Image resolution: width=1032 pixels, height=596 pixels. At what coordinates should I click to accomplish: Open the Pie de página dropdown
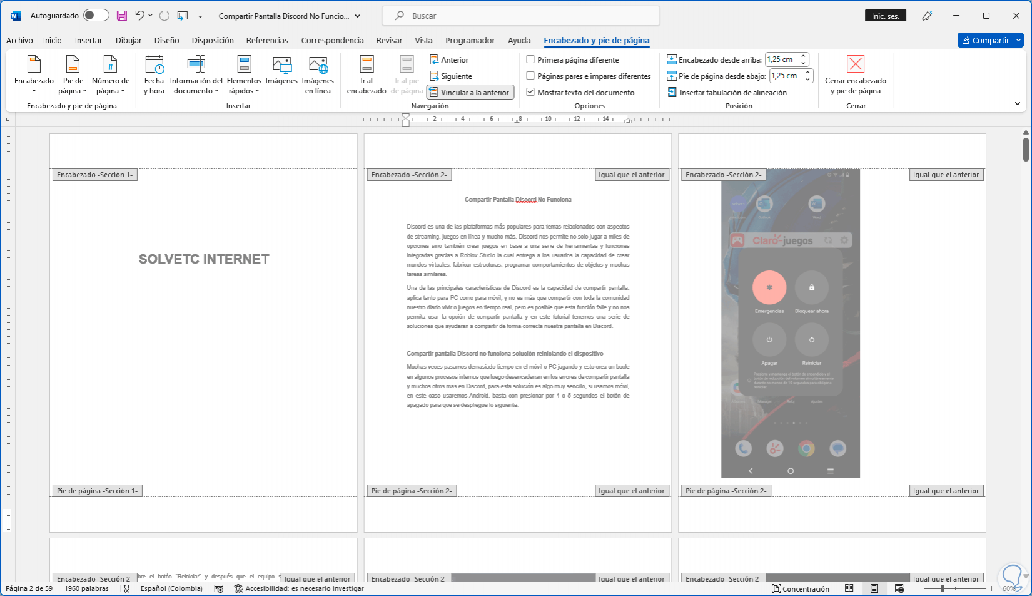73,75
